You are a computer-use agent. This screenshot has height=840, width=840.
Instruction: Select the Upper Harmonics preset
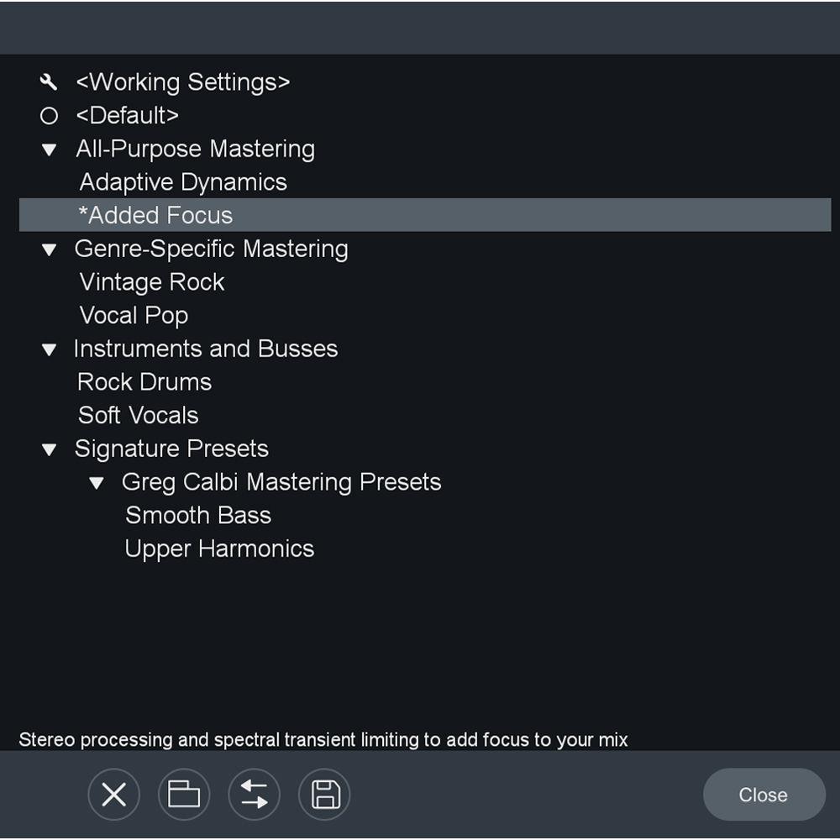point(219,549)
